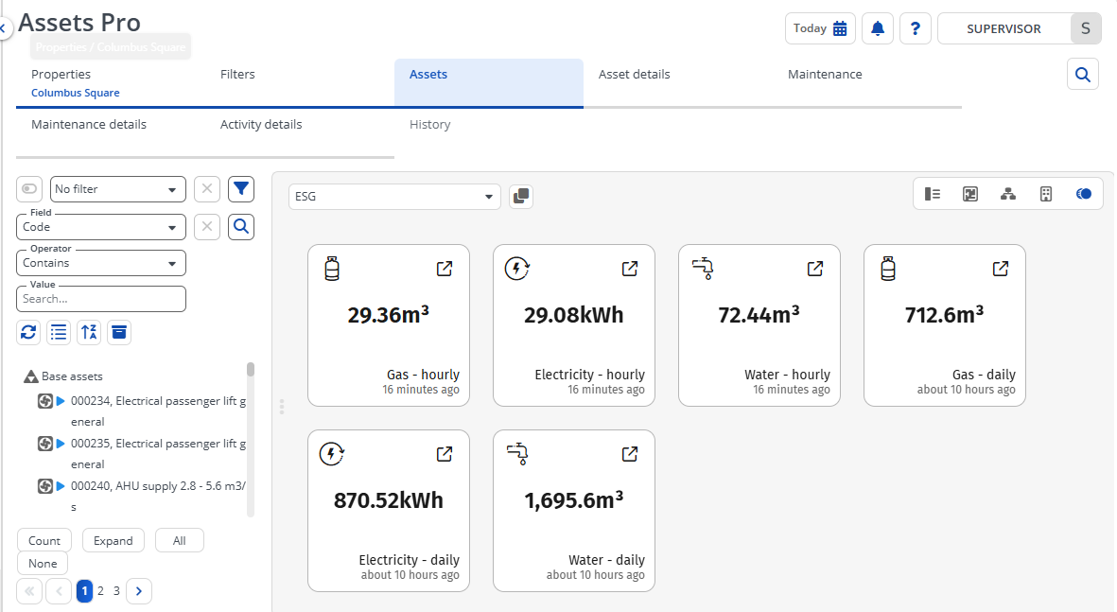Click the blue funnel filter icon

[x=242, y=189]
